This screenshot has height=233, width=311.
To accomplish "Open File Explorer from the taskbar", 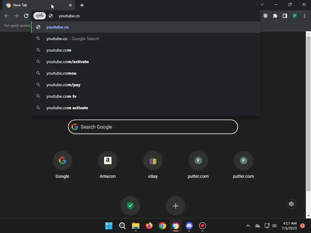I will pos(136,226).
